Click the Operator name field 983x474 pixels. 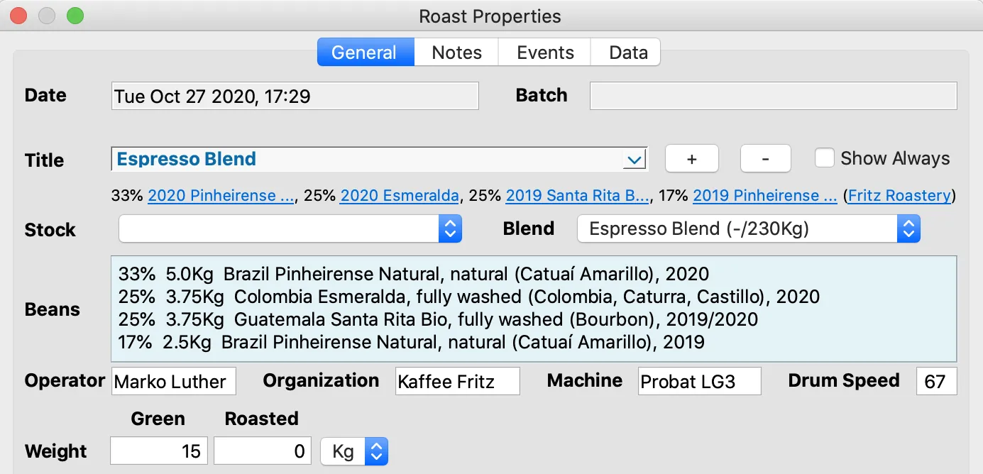point(174,382)
